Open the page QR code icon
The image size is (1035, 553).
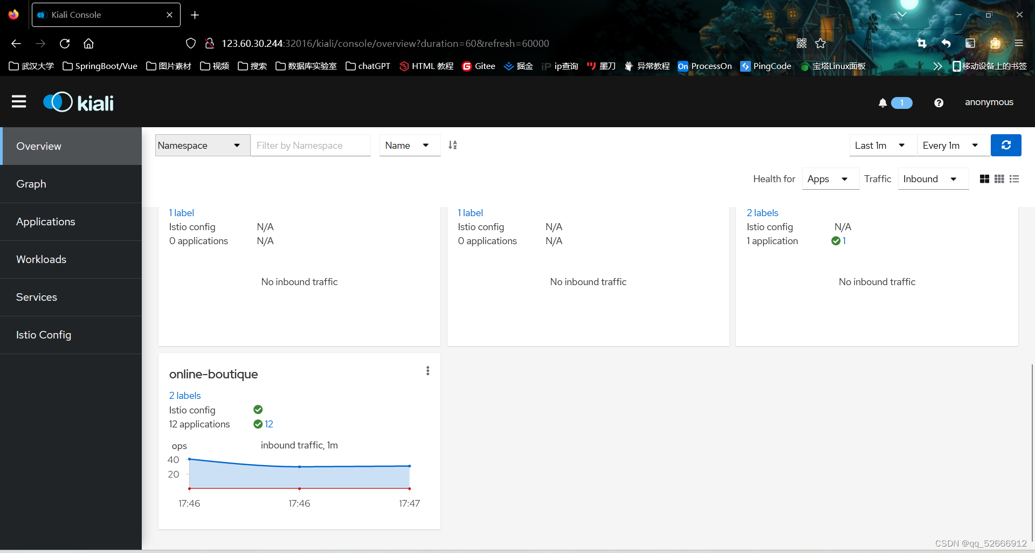[x=802, y=44]
